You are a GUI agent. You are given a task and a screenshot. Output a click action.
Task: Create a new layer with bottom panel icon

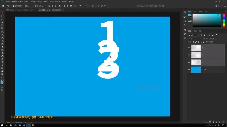(x=220, y=122)
